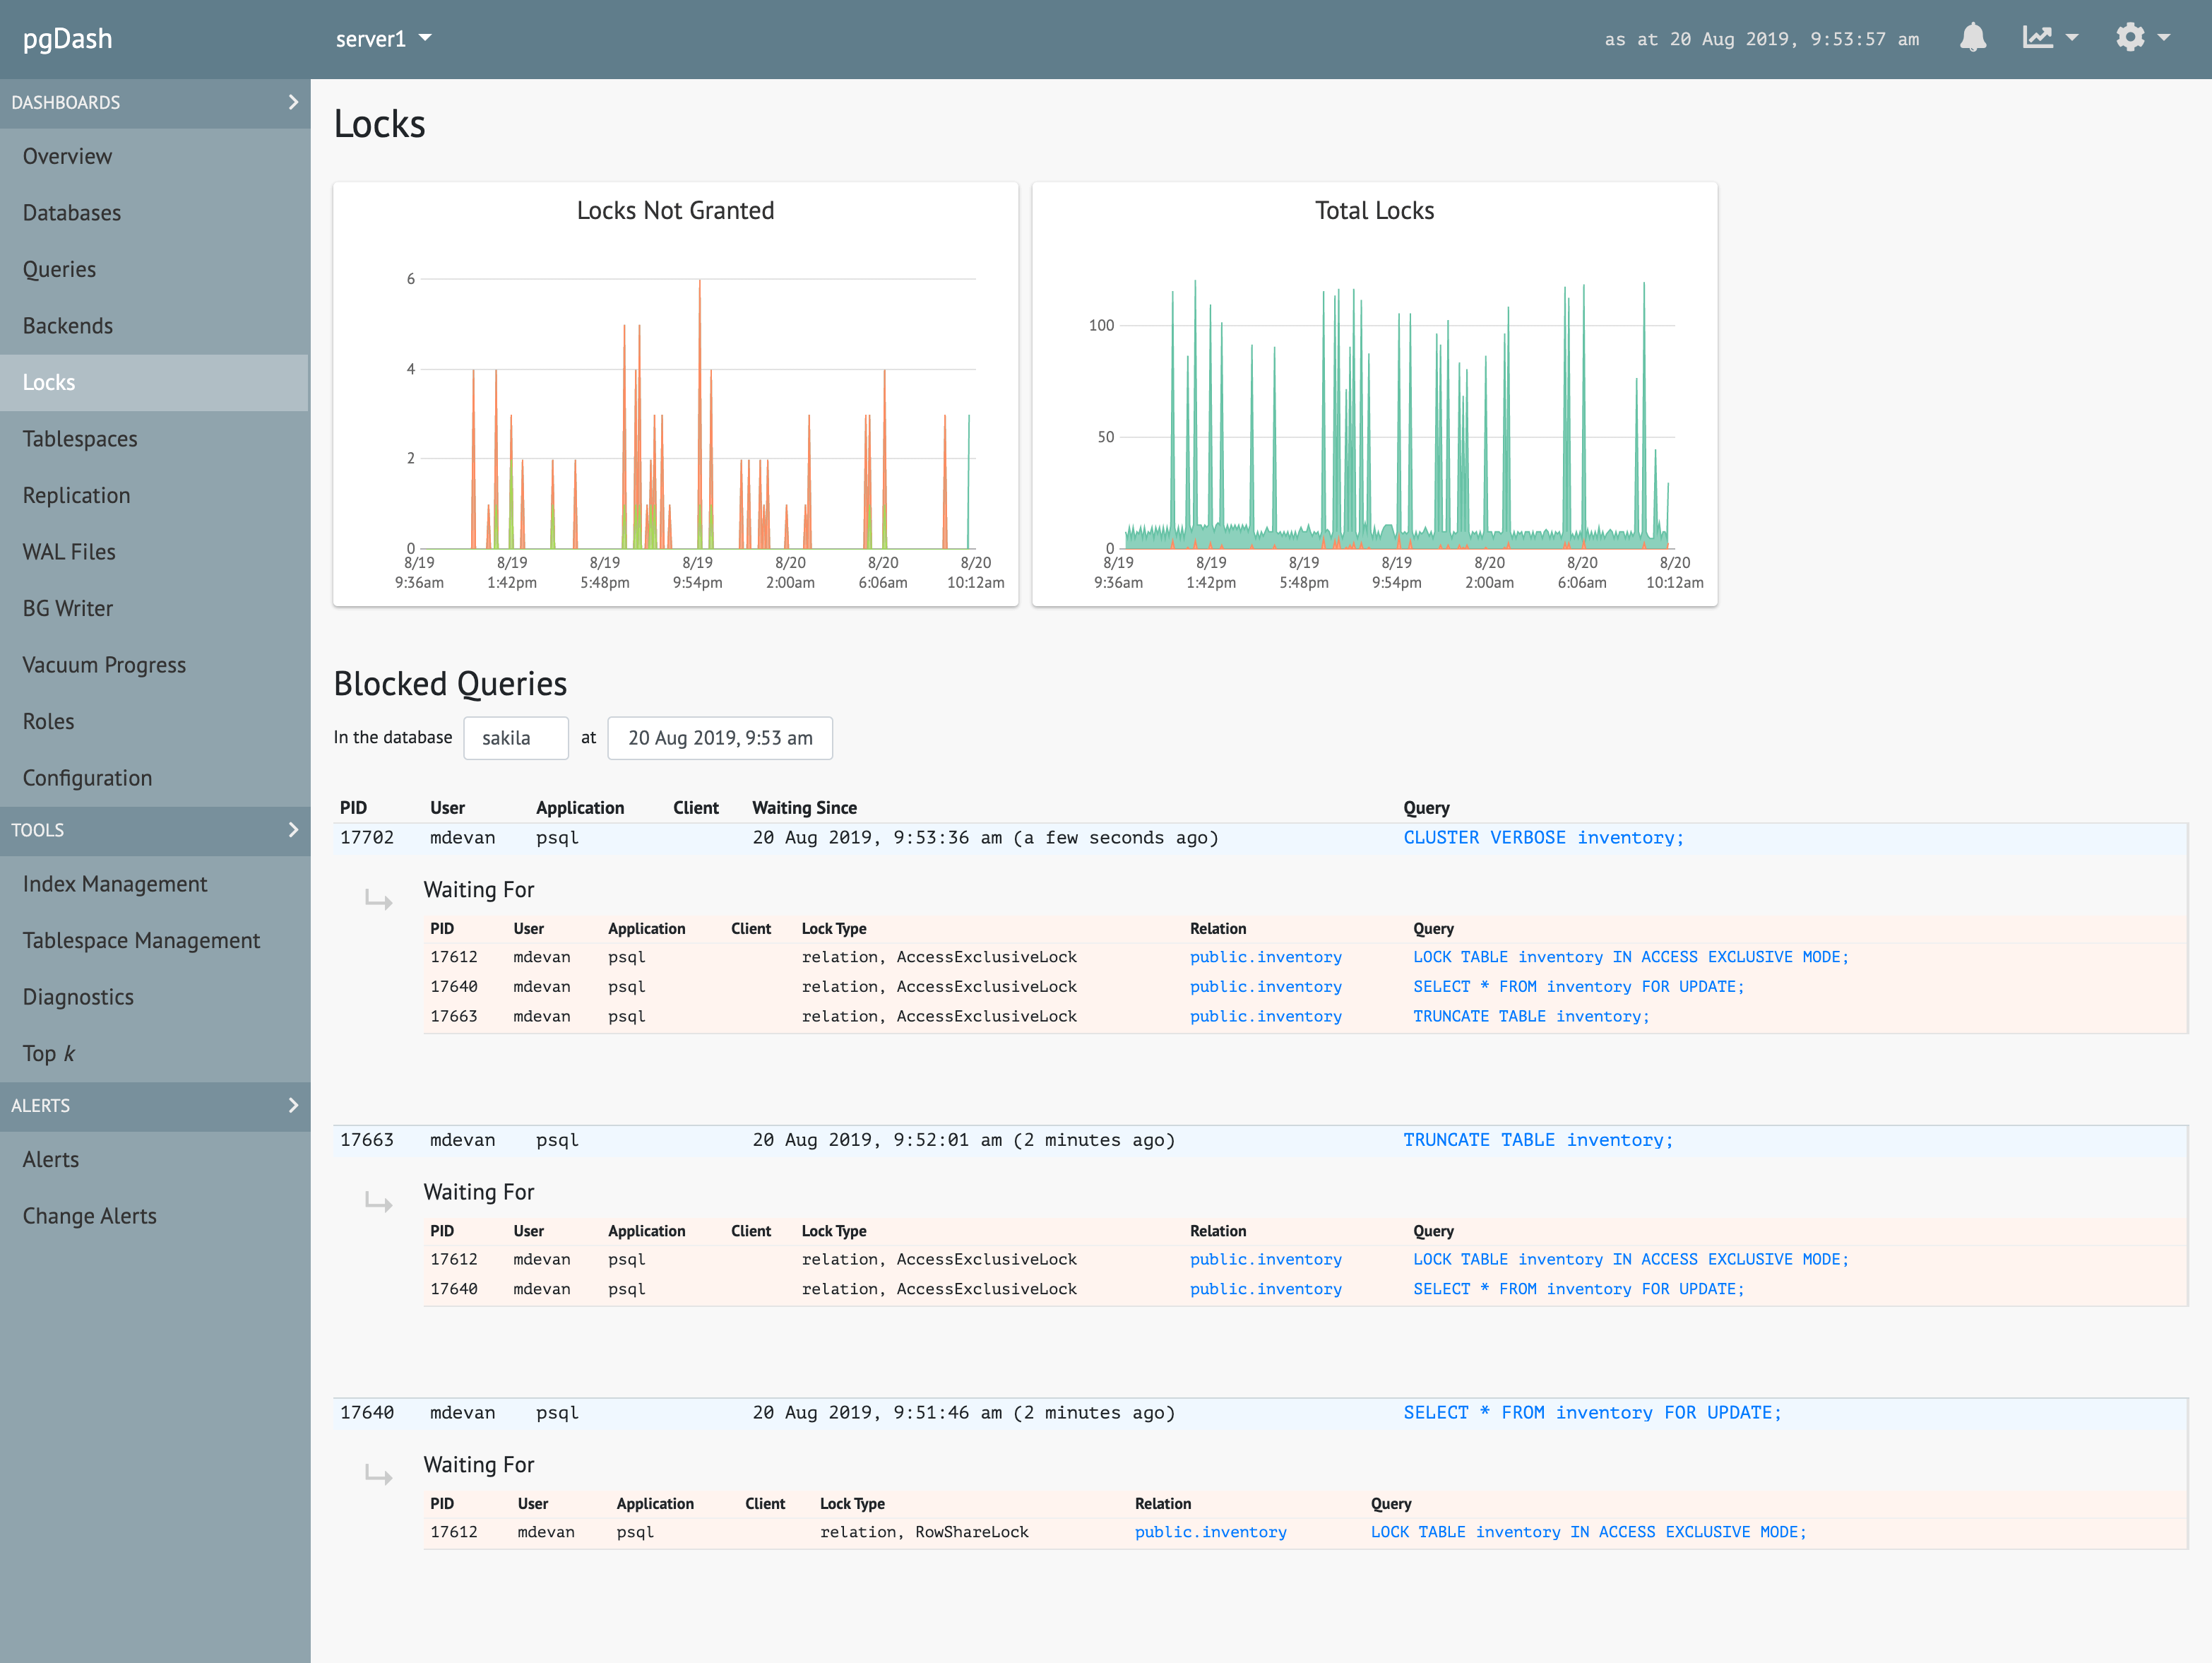Collapse the TOOLS section chevron
Viewport: 2212px width, 1663px height.
point(293,830)
